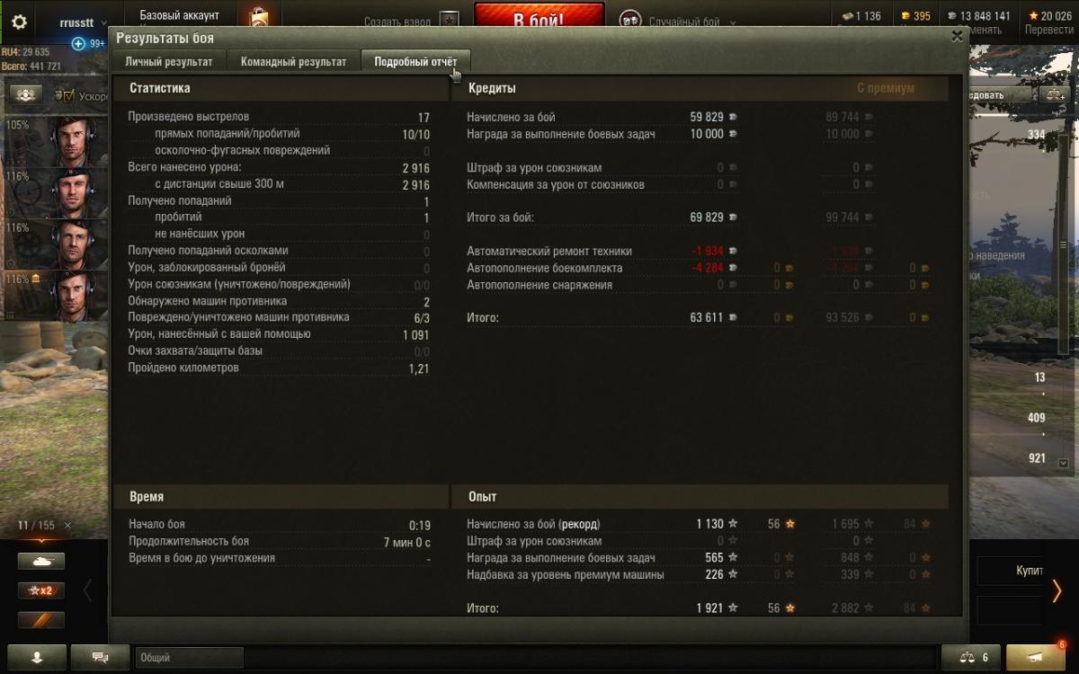Open the premium shop bag icon

(x=258, y=19)
